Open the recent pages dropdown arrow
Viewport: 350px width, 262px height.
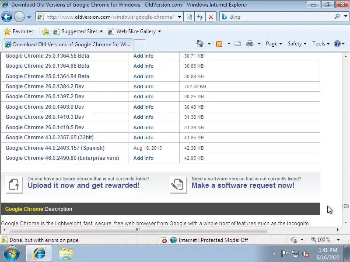[29, 17]
